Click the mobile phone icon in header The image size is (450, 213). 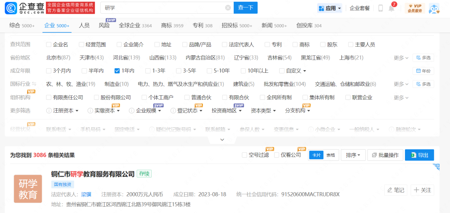380,8
